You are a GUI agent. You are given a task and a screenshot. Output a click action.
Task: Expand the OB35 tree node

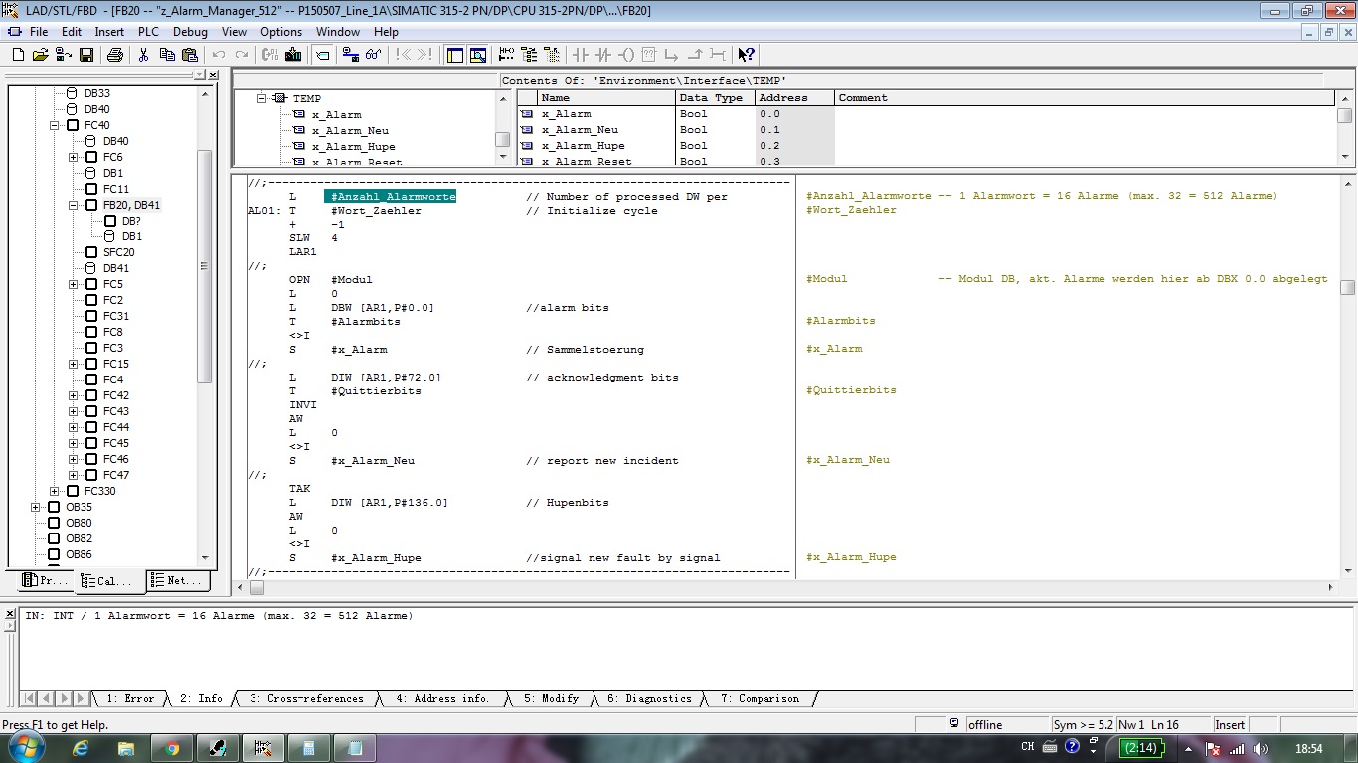click(x=36, y=507)
